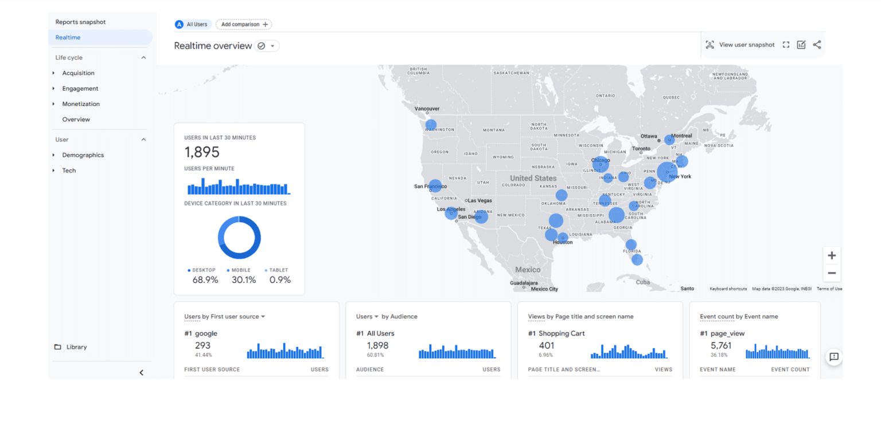The height and width of the screenshot is (422, 881).
Task: Click the customize report pencil icon
Action: pyautogui.click(x=801, y=45)
